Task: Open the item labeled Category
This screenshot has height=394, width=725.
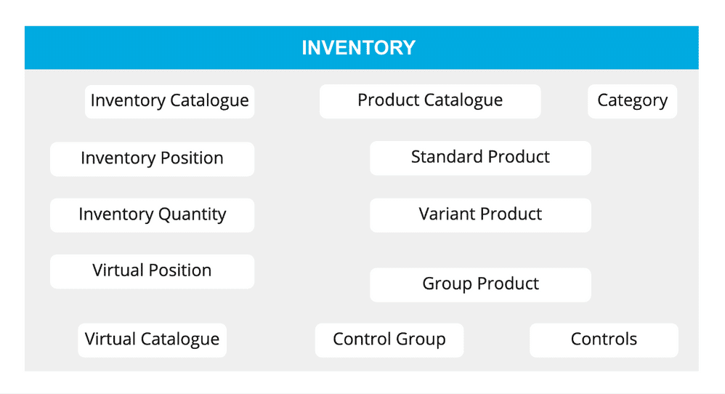Action: coord(632,101)
